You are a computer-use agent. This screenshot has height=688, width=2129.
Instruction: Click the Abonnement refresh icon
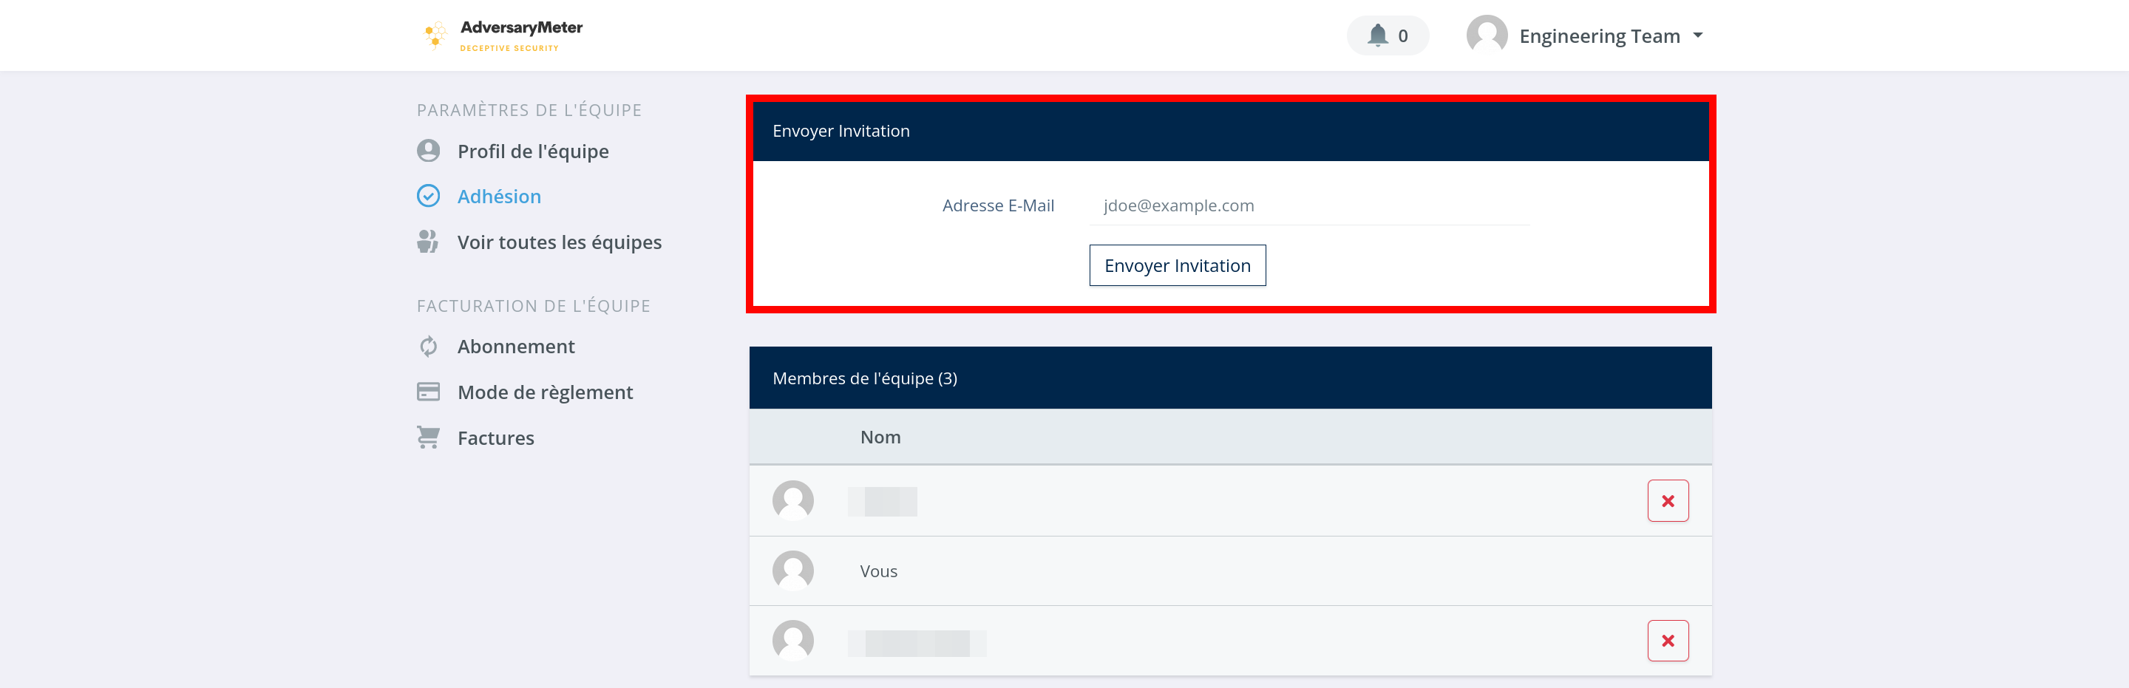(x=428, y=346)
